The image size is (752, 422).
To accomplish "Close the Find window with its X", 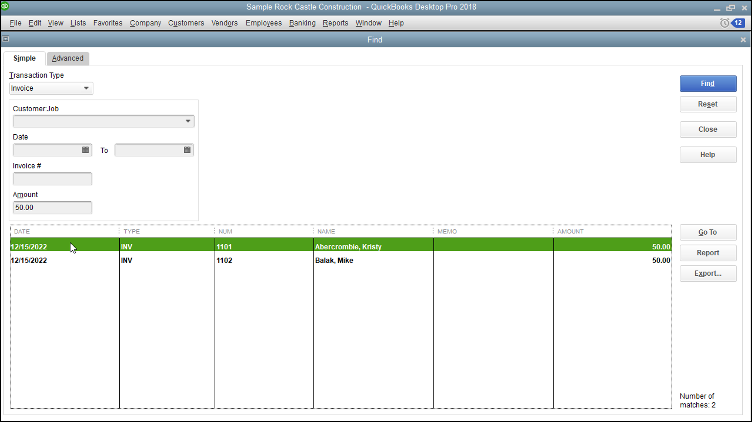I will [x=743, y=39].
